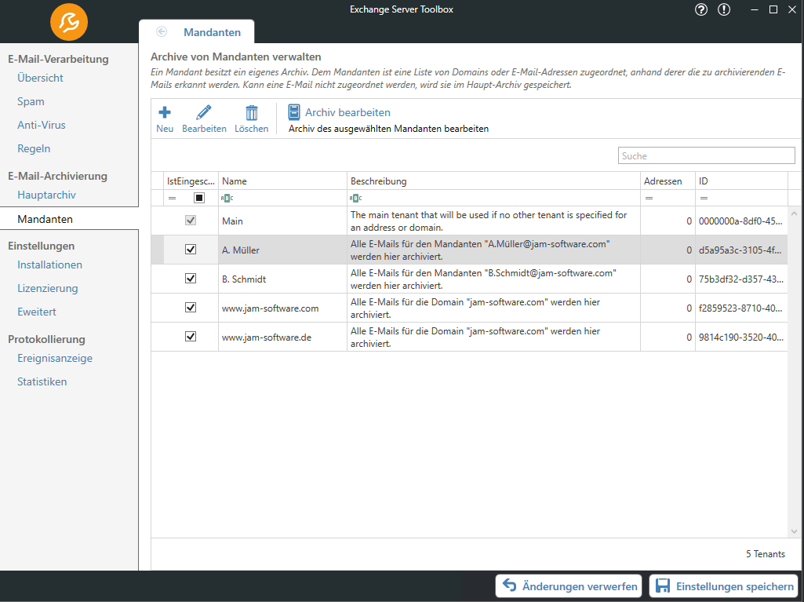Open Statistiken page
Screen dimensions: 804x602
42,381
